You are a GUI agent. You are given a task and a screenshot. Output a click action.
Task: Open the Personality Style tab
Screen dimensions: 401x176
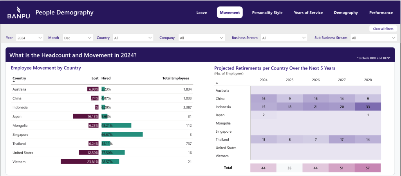coord(267,12)
